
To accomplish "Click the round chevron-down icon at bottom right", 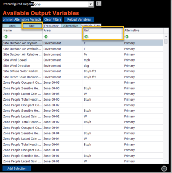I will pyautogui.click(x=164, y=169).
